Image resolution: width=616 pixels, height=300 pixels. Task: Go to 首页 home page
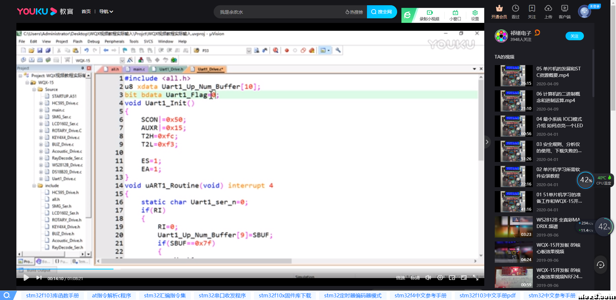point(86,11)
